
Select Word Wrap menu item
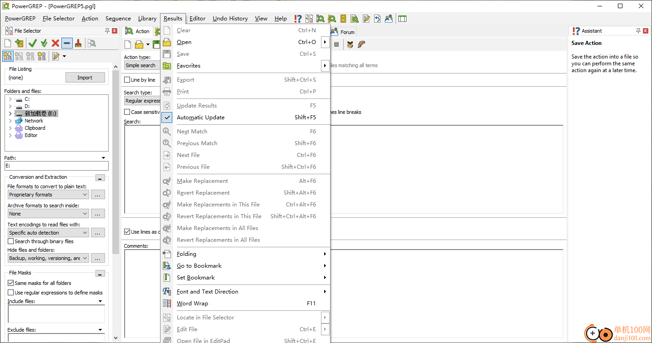246,304
